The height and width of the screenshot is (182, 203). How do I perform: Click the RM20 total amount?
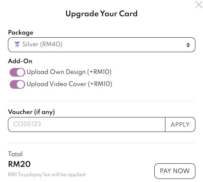coord(19,164)
